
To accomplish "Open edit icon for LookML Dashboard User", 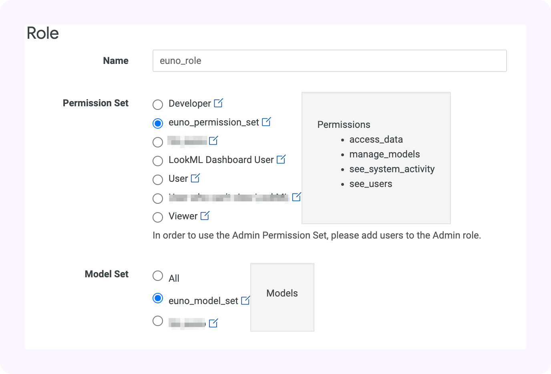I will click(281, 159).
